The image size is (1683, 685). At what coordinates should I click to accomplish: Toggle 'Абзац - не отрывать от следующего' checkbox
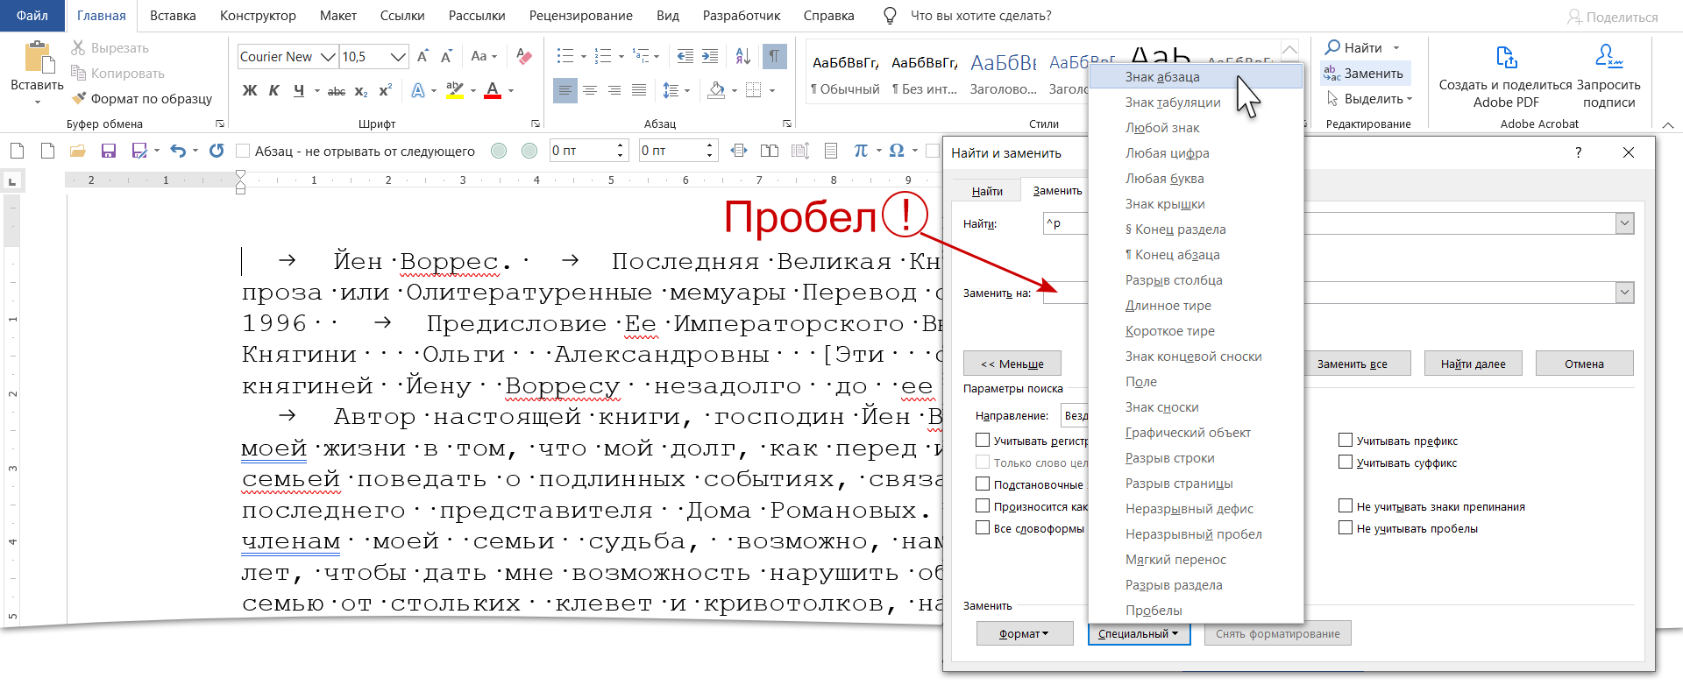[x=244, y=151]
